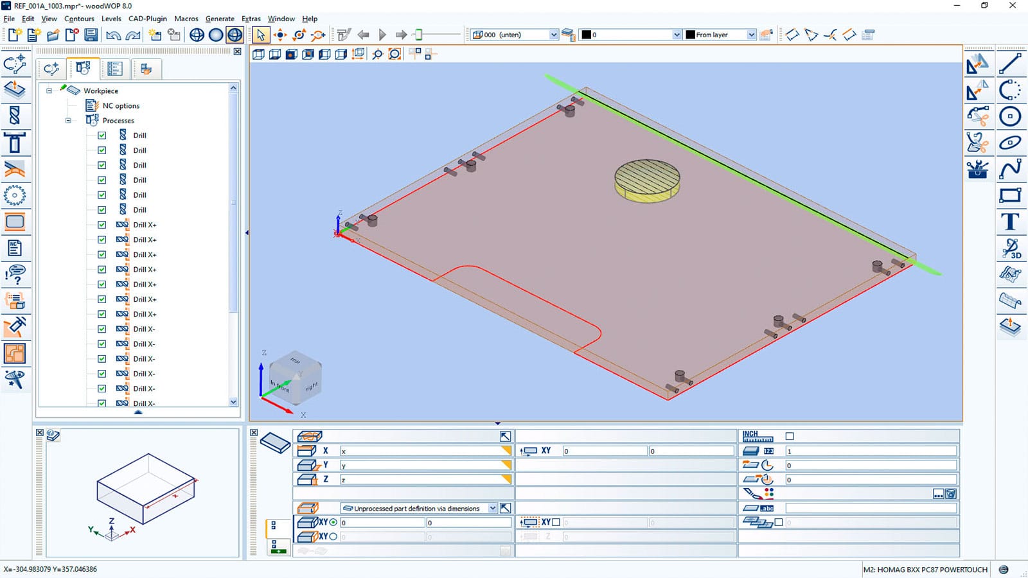
Task: Select the ellipse drawing tool
Action: (x=1011, y=143)
